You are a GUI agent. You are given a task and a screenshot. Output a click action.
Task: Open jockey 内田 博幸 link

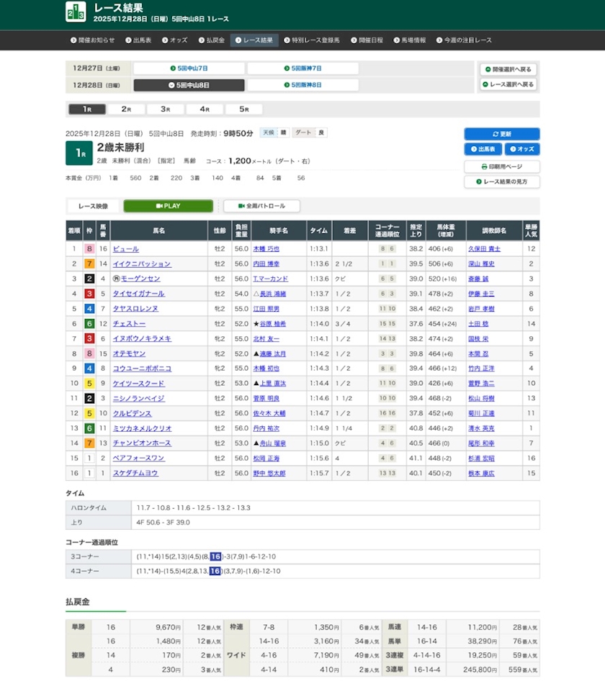tap(266, 263)
